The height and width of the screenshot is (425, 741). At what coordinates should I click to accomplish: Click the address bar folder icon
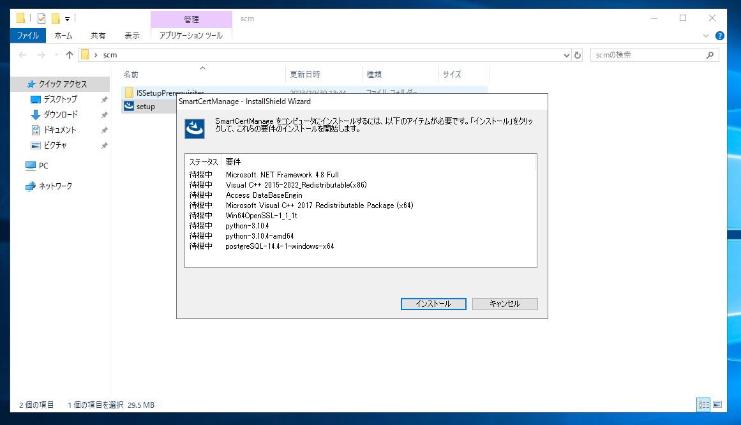[85, 55]
